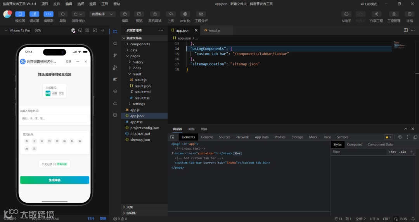The image size is (419, 222).
Task: Toggle the 模拟器 simulator panel button
Action: [x=20, y=14]
